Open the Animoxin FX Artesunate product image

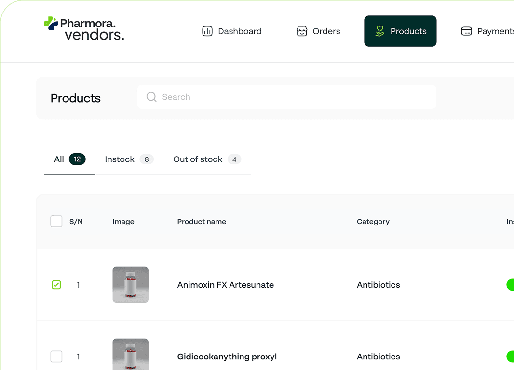coord(131,285)
